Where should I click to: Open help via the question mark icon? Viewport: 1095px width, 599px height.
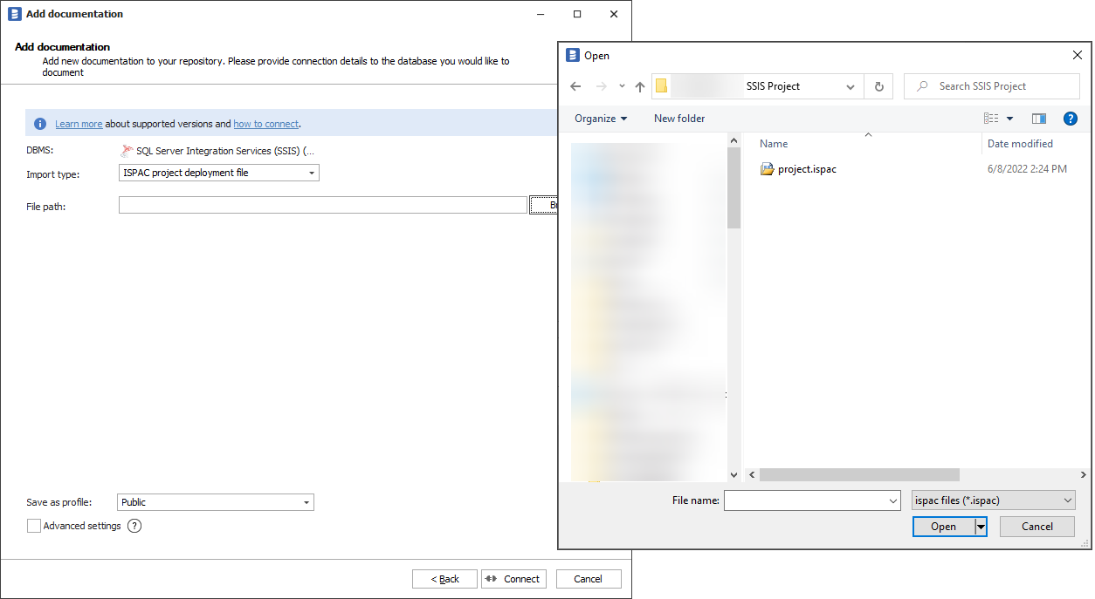(x=1071, y=118)
